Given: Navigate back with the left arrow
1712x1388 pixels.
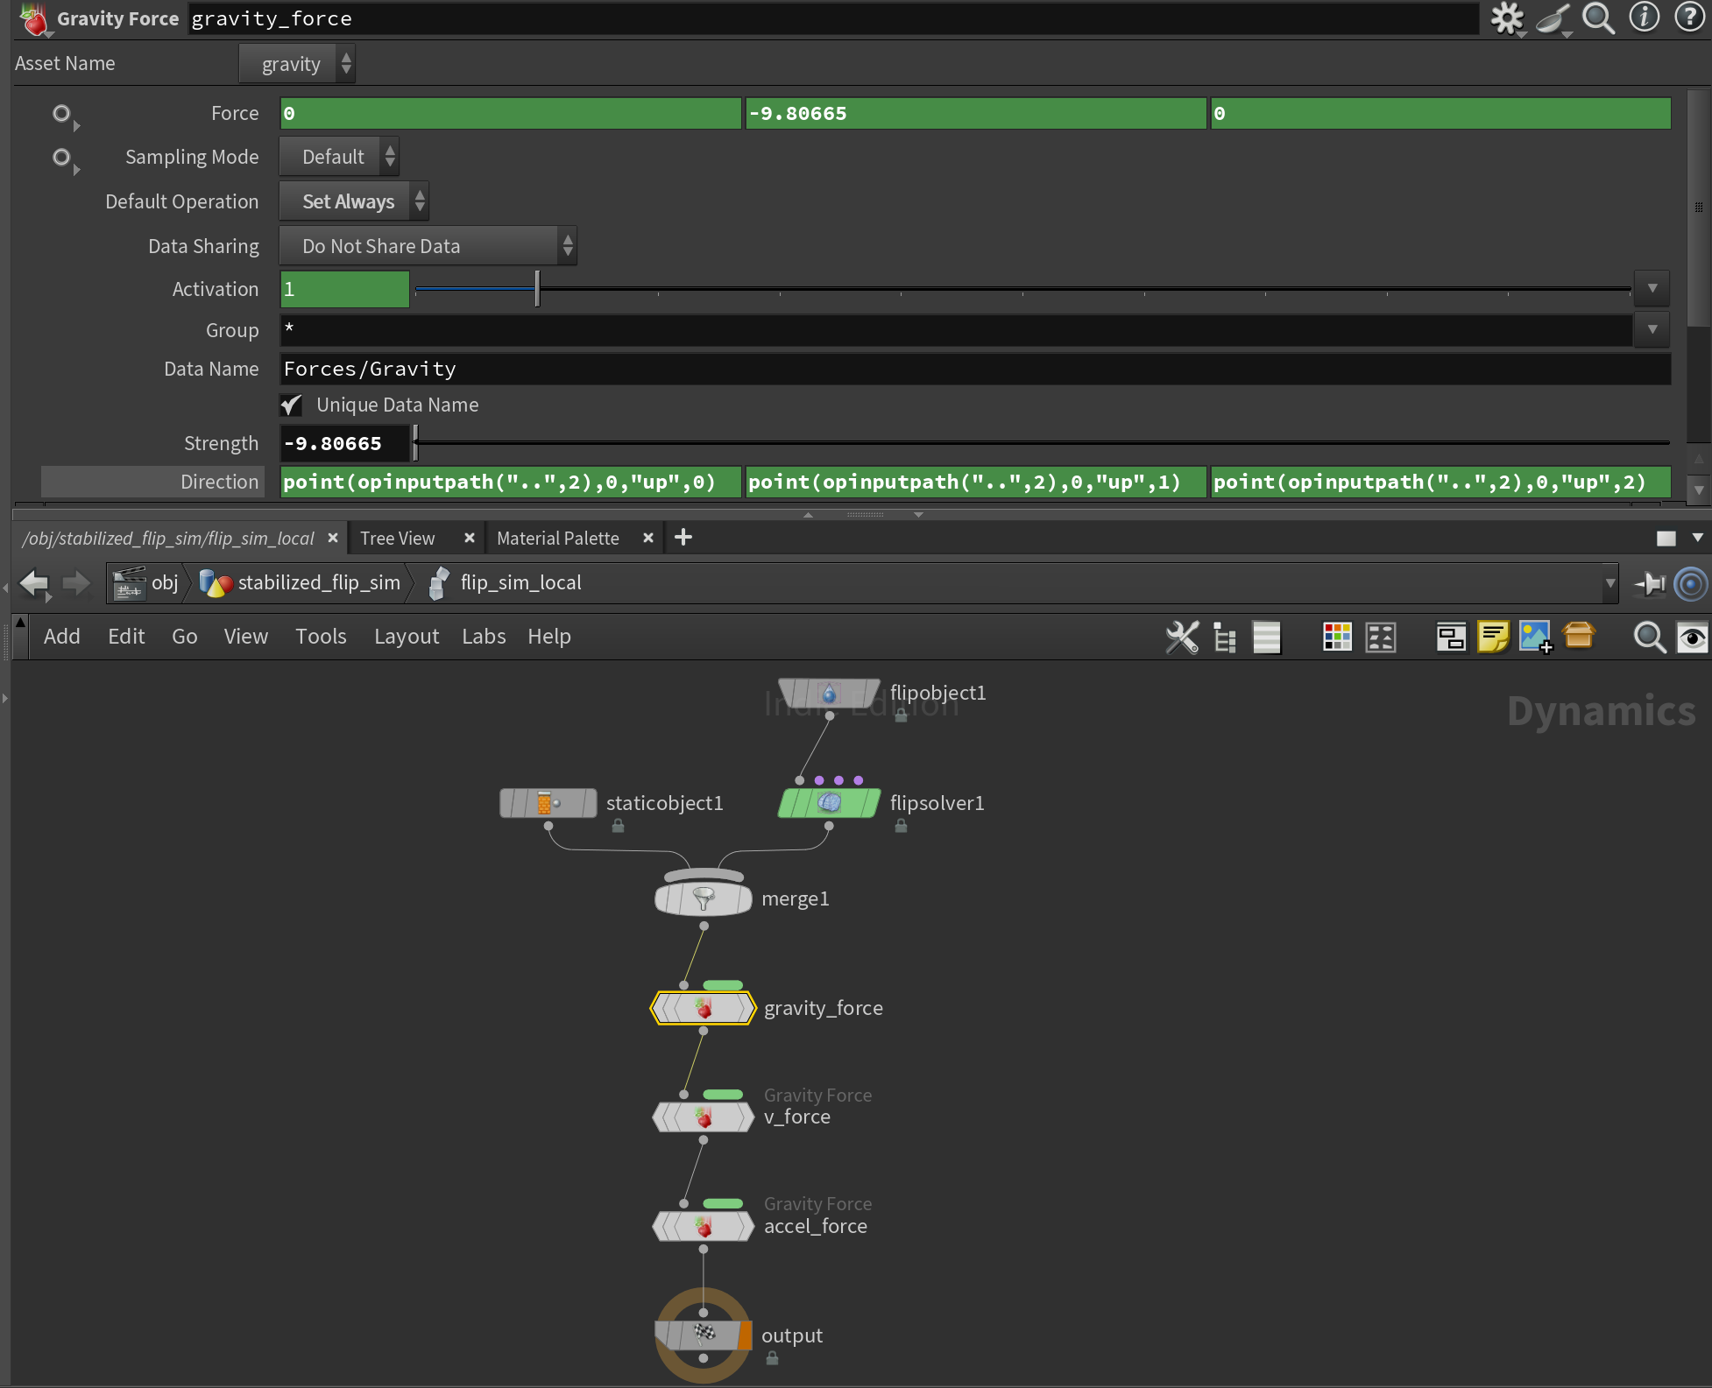Looking at the screenshot, I should [x=34, y=583].
